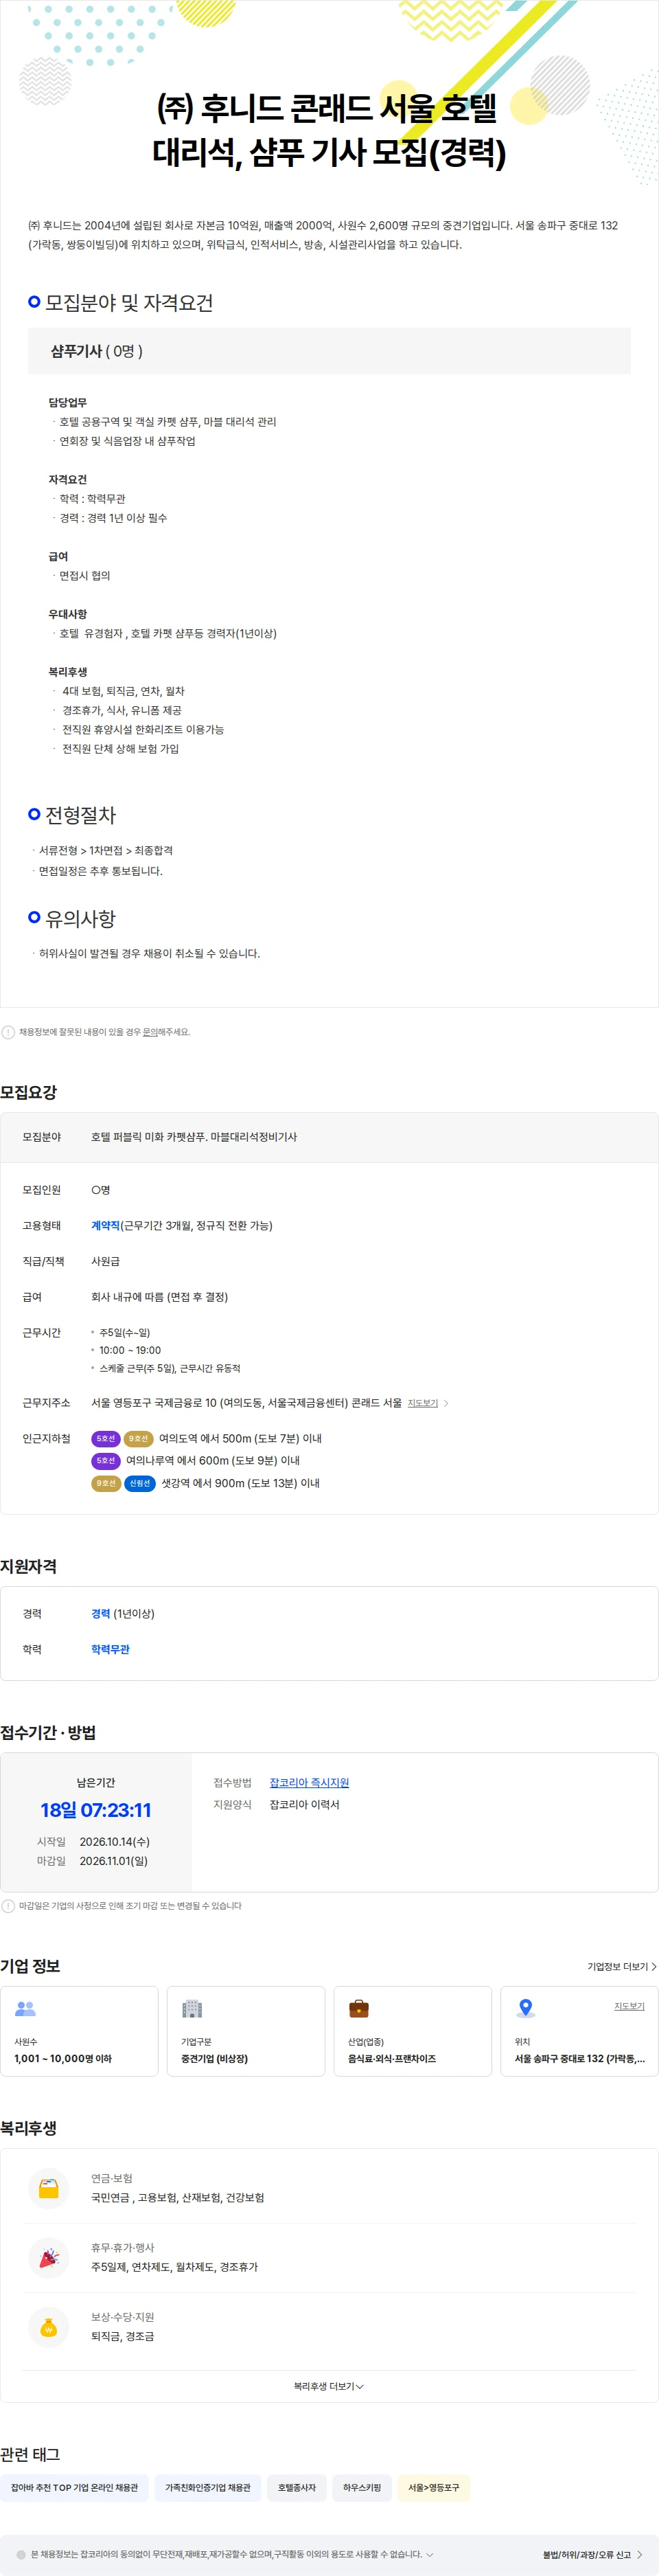Click the 기업구분 building icon
Image resolution: width=659 pixels, height=2576 pixels.
(x=192, y=2008)
